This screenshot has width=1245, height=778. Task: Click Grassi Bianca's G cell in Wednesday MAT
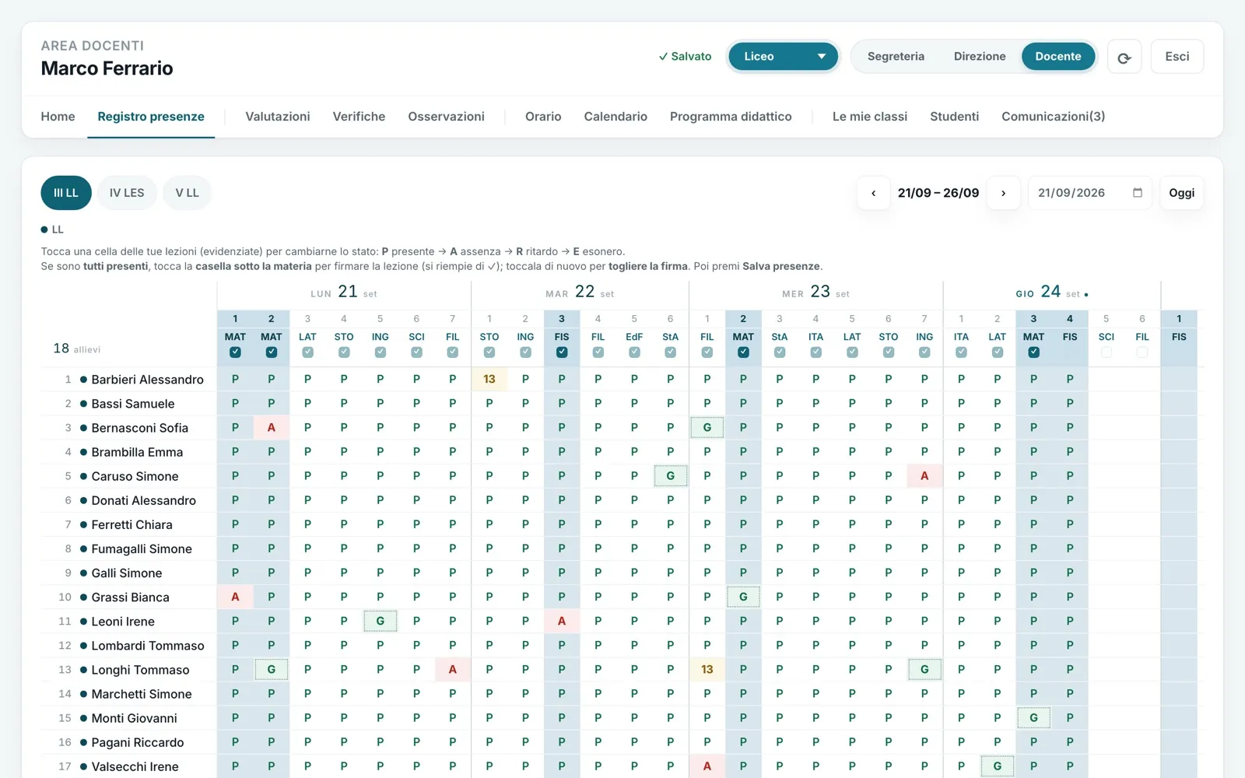coord(743,597)
